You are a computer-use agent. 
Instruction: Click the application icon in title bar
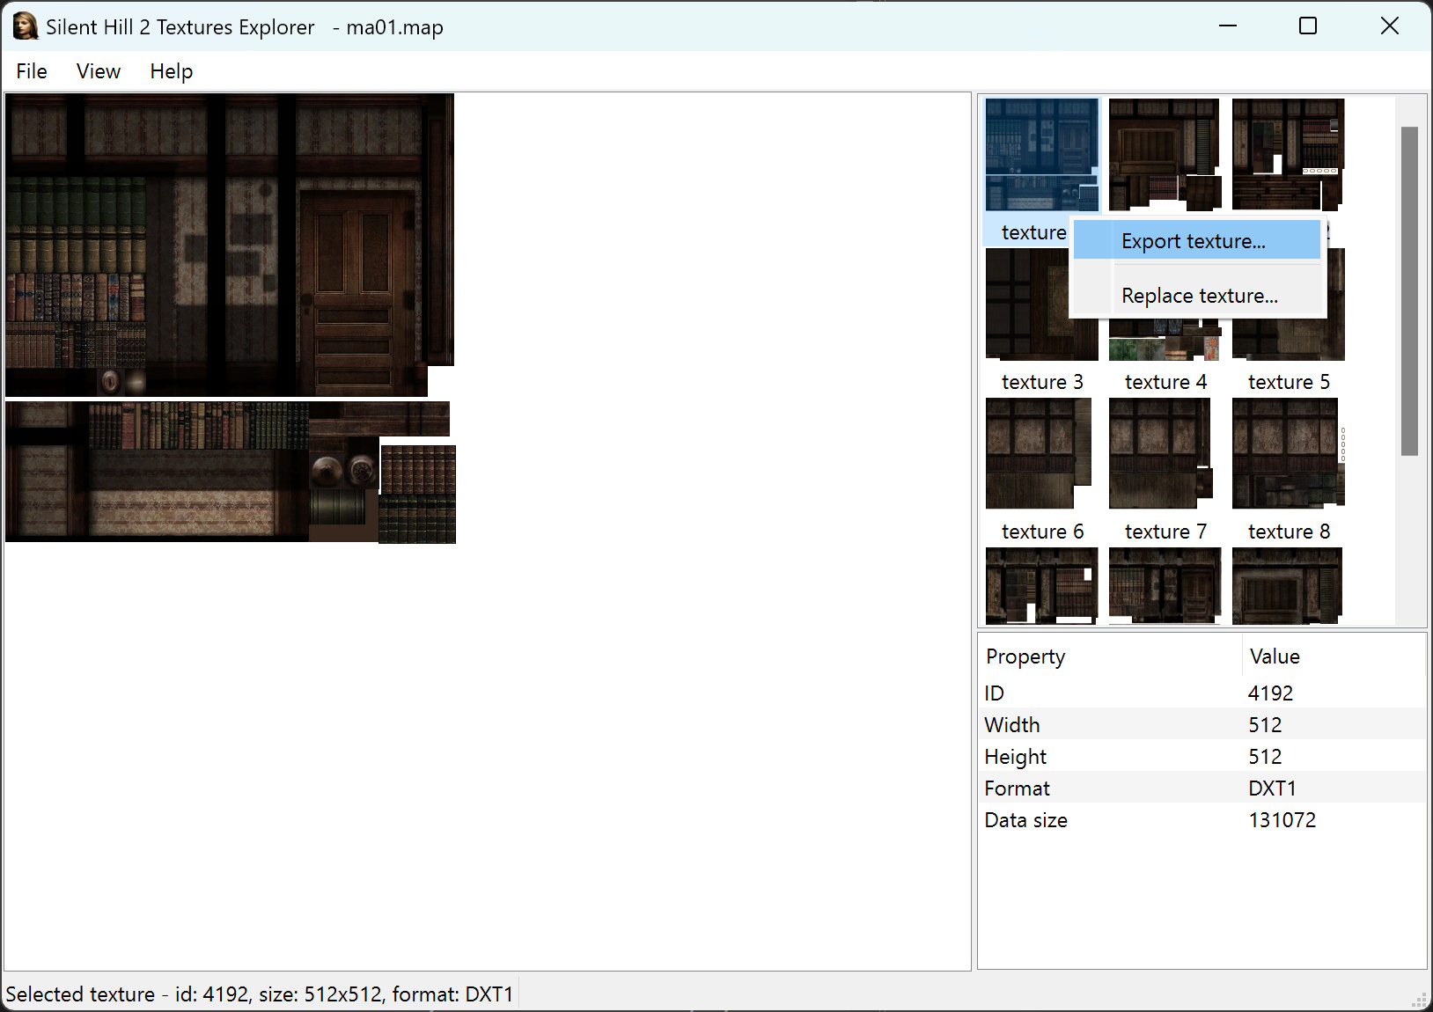[26, 26]
